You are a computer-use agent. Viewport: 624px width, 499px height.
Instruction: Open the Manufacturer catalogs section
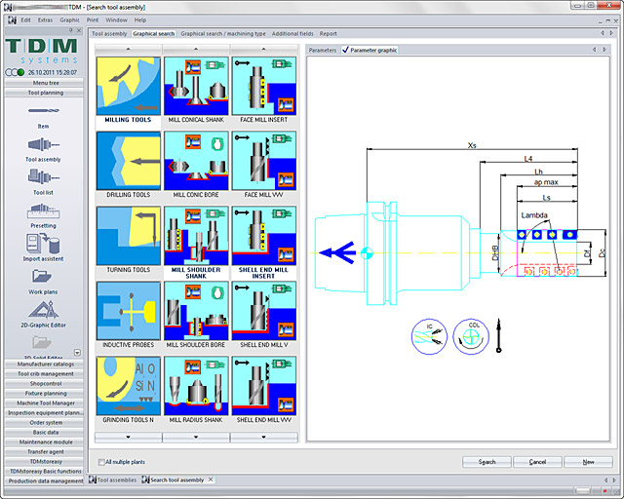pyautogui.click(x=44, y=365)
